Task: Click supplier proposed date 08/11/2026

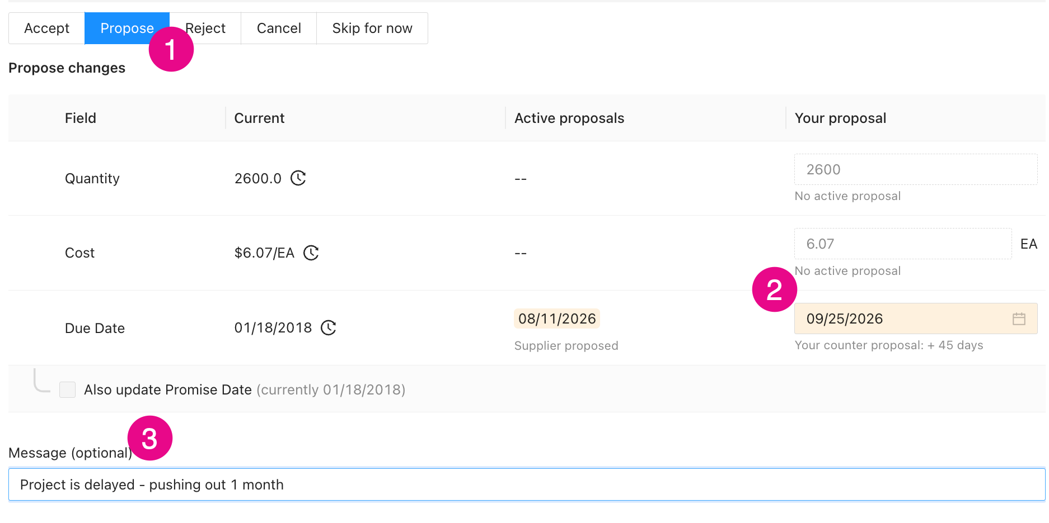Action: tap(557, 318)
